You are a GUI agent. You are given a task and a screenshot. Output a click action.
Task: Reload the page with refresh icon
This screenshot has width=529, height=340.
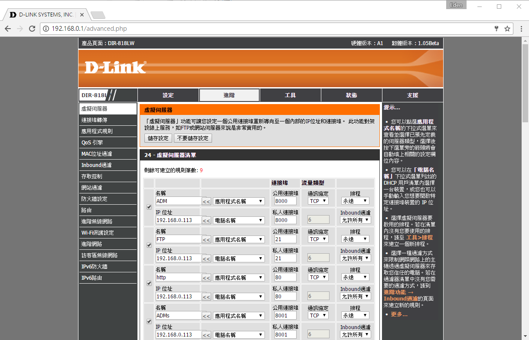tap(32, 29)
